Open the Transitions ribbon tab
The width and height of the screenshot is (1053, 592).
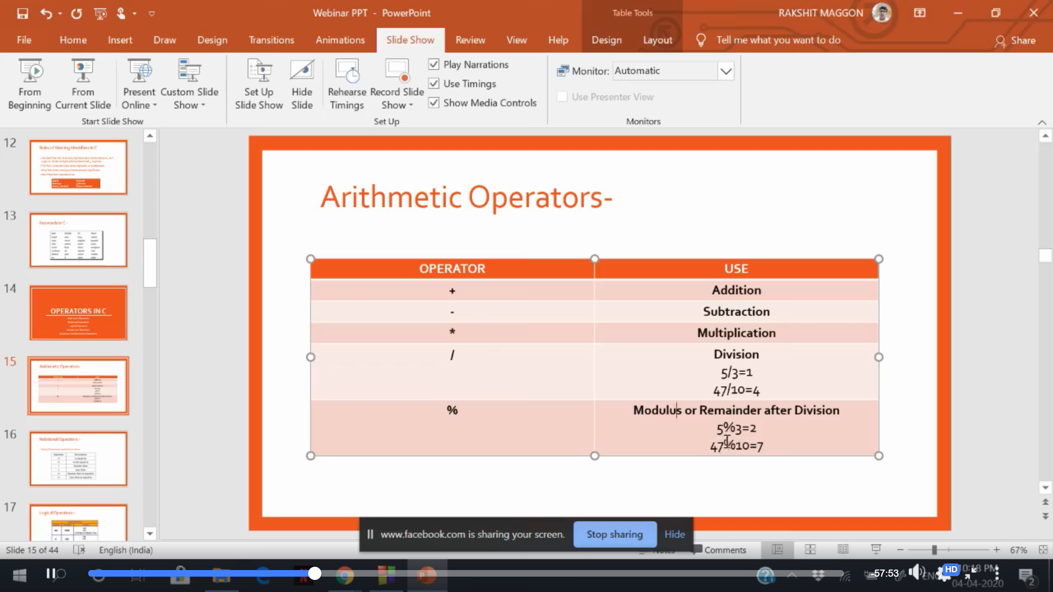point(271,40)
